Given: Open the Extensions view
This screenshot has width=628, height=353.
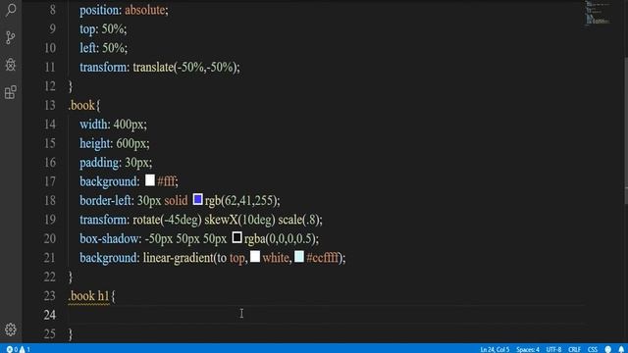Looking at the screenshot, I should [x=11, y=92].
